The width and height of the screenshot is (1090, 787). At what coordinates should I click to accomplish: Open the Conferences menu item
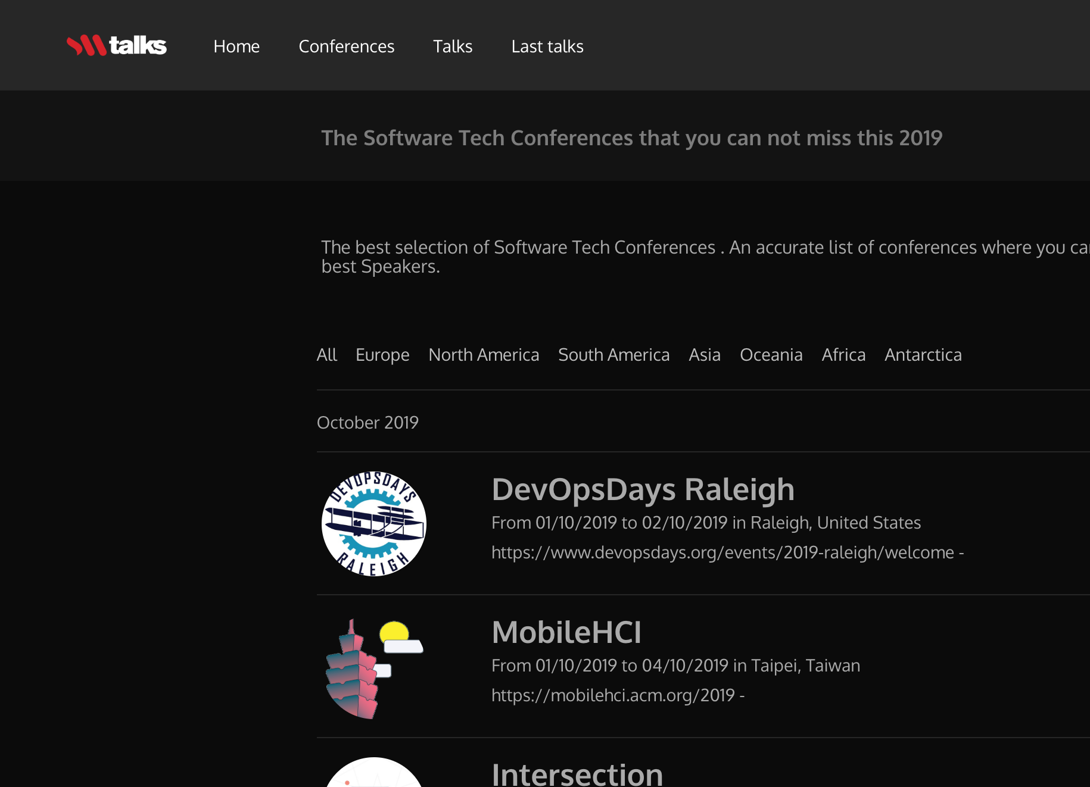point(346,46)
